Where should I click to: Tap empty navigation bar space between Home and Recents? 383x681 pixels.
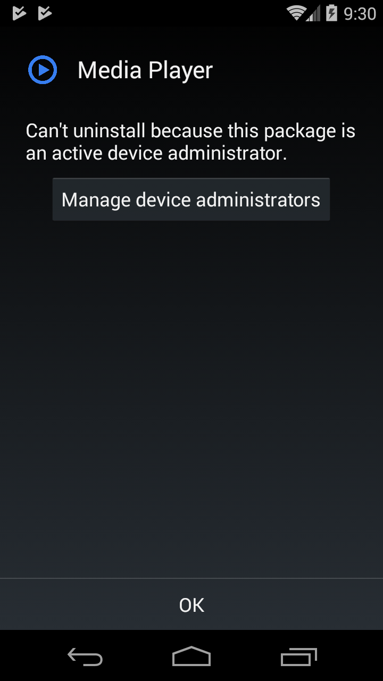246,657
